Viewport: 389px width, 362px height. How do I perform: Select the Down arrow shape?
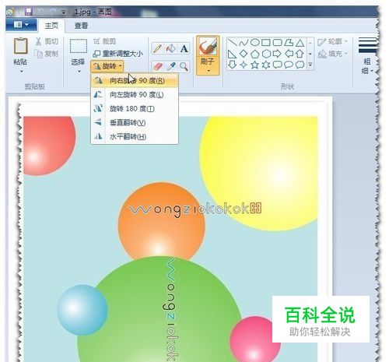pyautogui.click(x=232, y=65)
